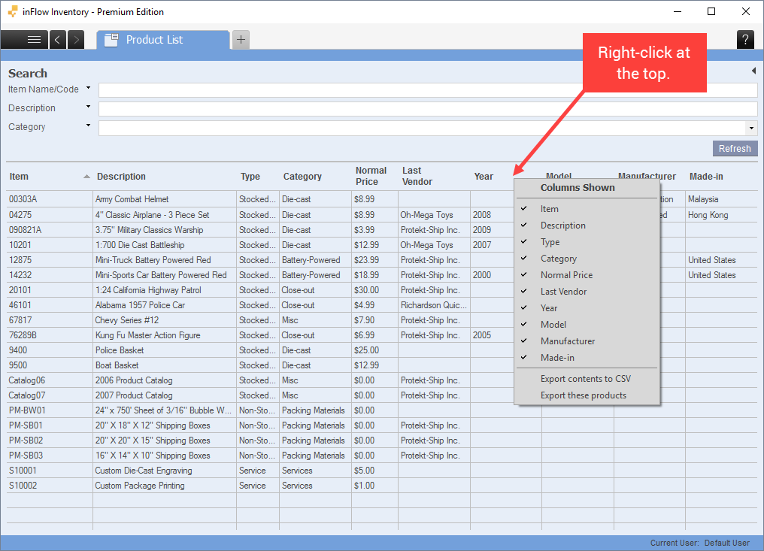Select the Catalog06 item
Viewport: 764px width, 551px height.
point(27,380)
